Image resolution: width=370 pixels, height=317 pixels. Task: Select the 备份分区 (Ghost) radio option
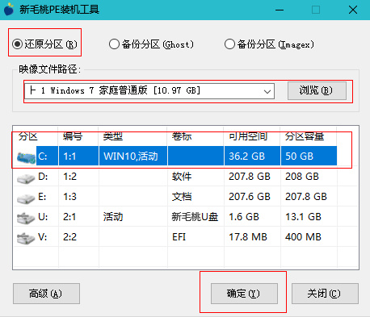pyautogui.click(x=151, y=44)
